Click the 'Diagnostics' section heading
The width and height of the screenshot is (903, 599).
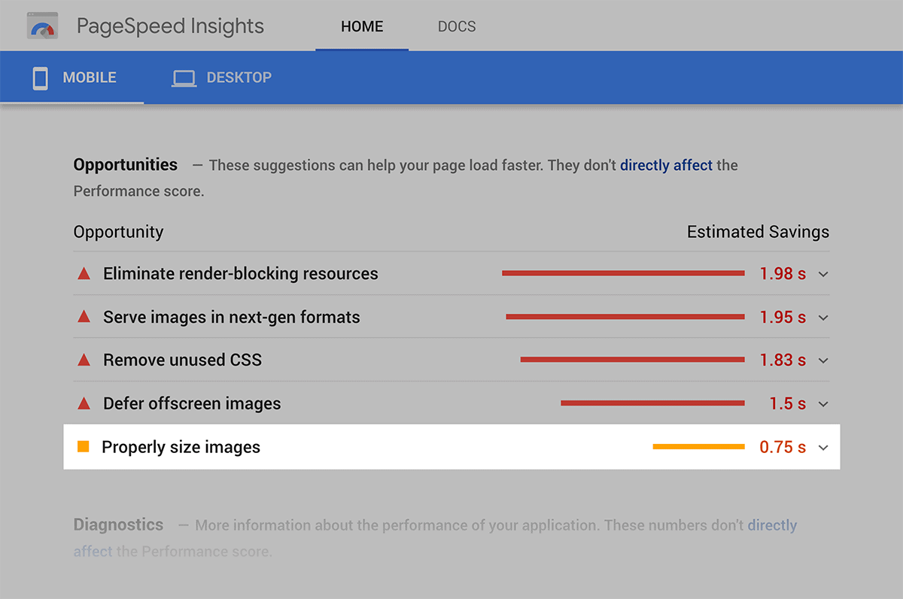(x=118, y=525)
